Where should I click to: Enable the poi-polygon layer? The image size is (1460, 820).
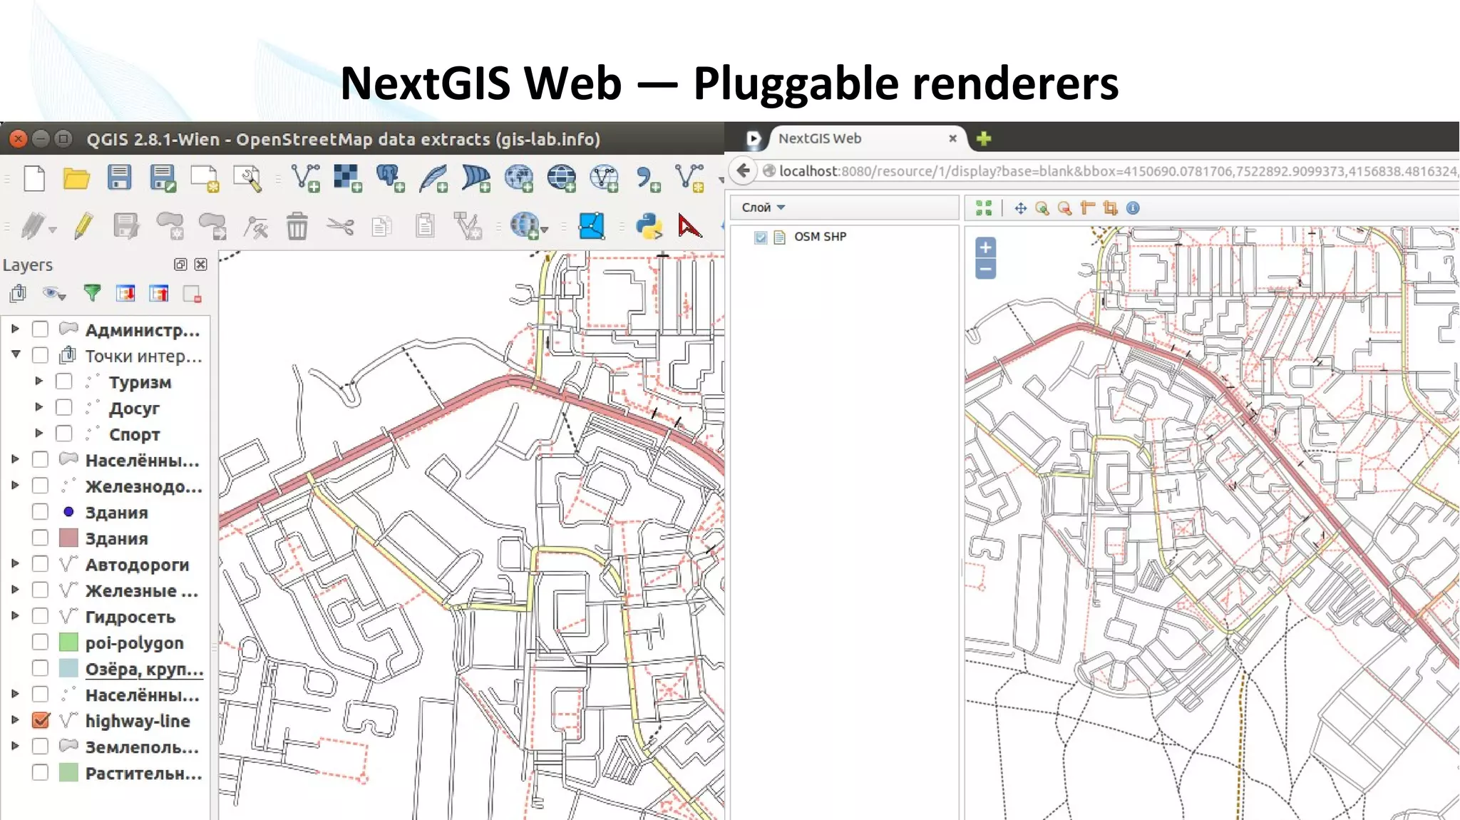coord(41,642)
